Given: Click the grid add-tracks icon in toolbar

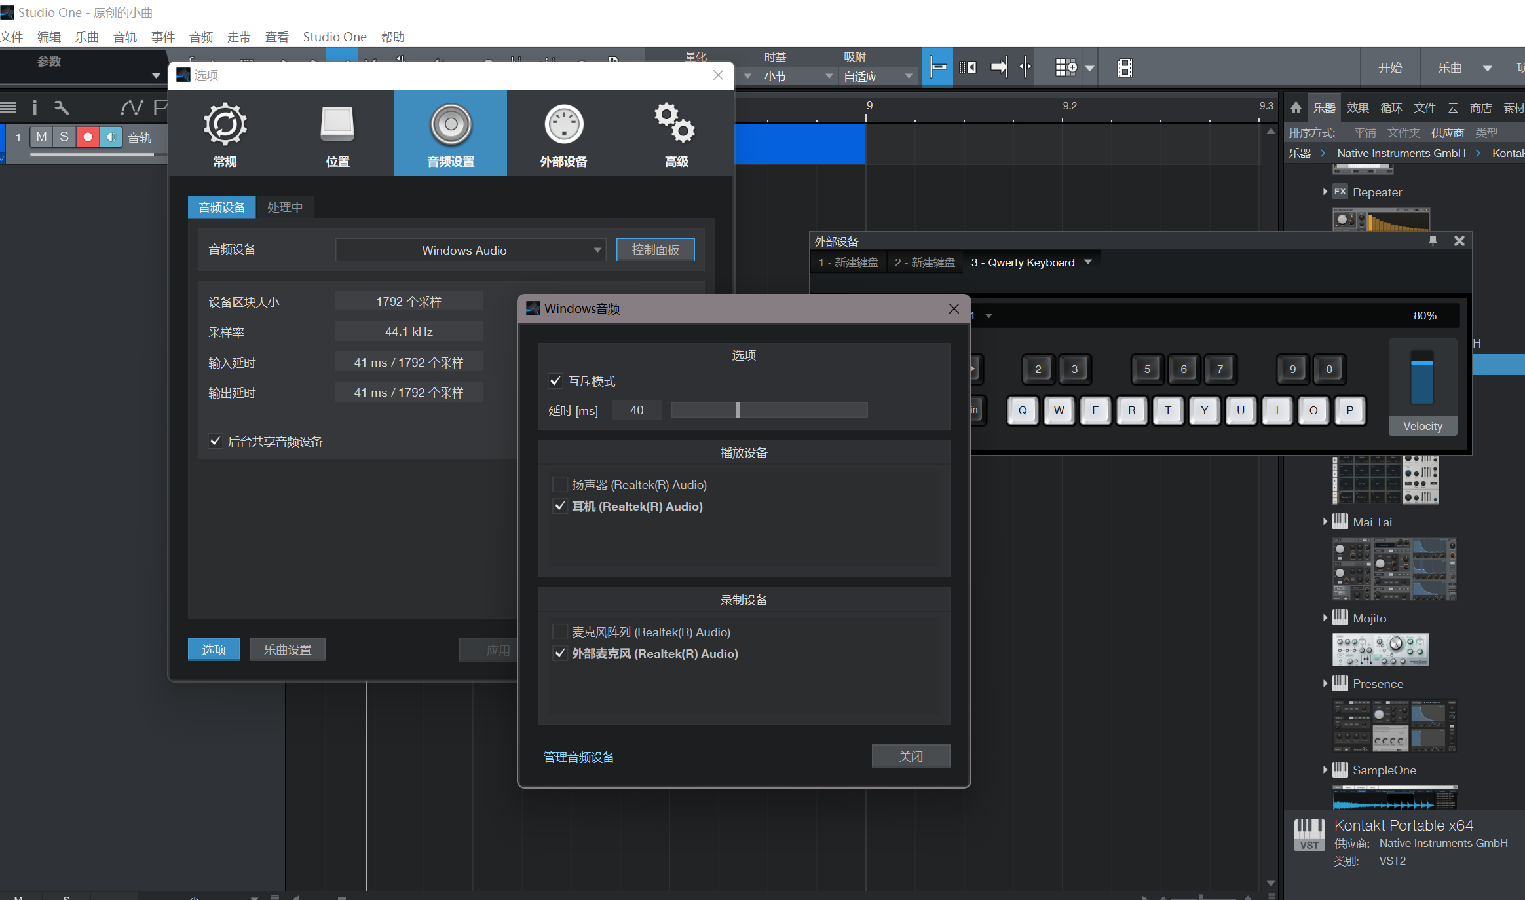Looking at the screenshot, I should pyautogui.click(x=1066, y=67).
